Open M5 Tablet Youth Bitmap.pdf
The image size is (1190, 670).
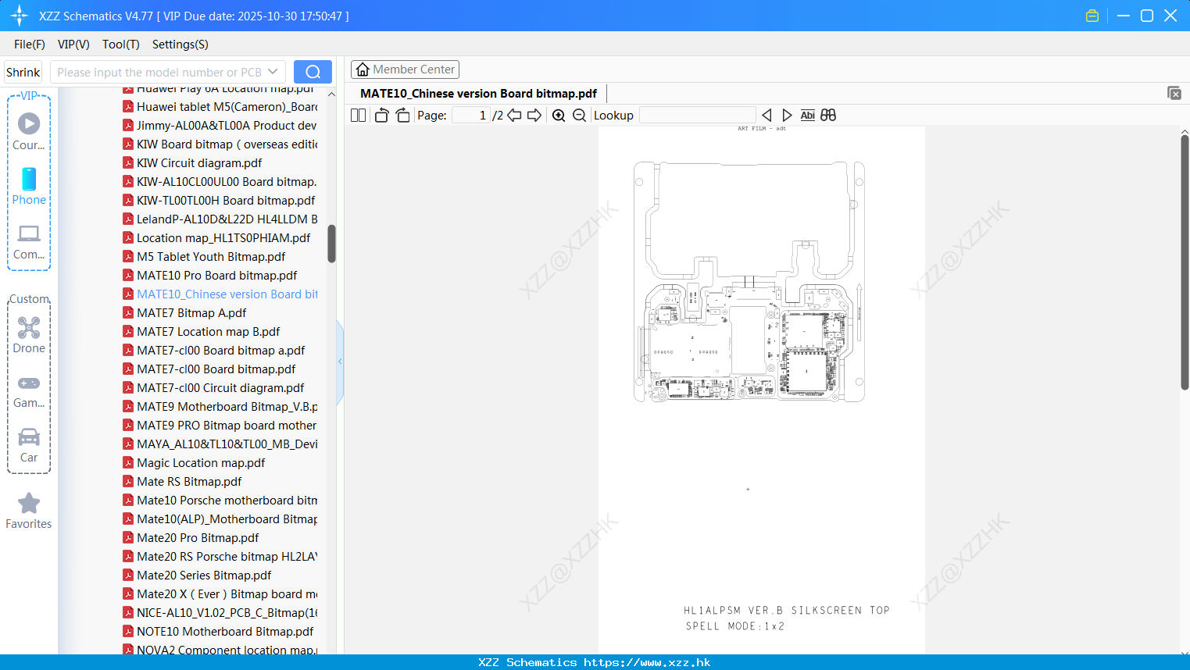point(211,256)
